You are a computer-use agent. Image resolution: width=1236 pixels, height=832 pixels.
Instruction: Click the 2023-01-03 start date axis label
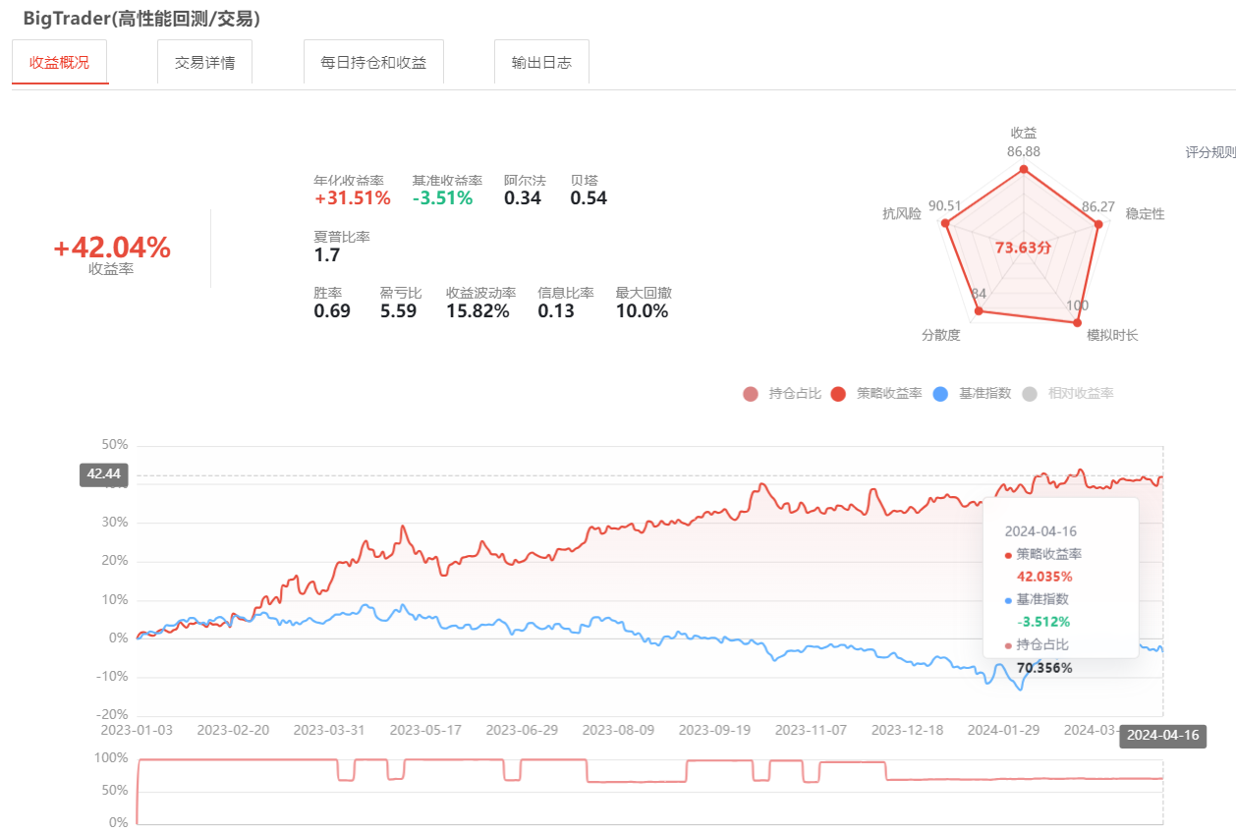pos(138,730)
